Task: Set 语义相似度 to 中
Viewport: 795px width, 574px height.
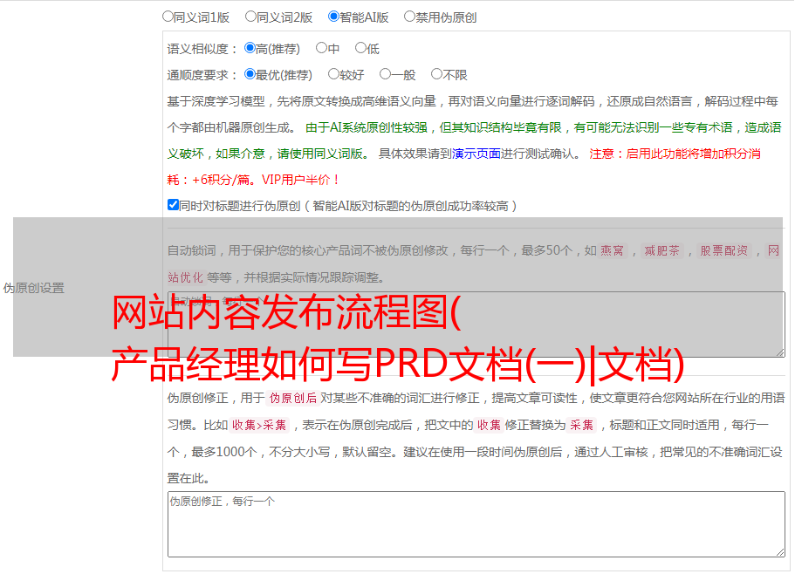Action: (x=321, y=48)
